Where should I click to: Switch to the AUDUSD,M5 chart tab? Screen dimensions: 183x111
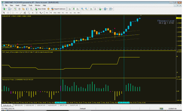(52, 105)
